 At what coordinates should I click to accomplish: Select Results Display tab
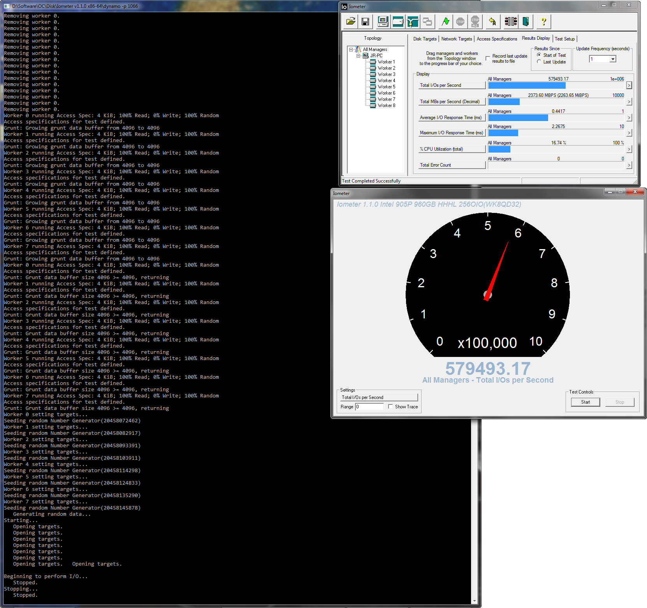[536, 38]
